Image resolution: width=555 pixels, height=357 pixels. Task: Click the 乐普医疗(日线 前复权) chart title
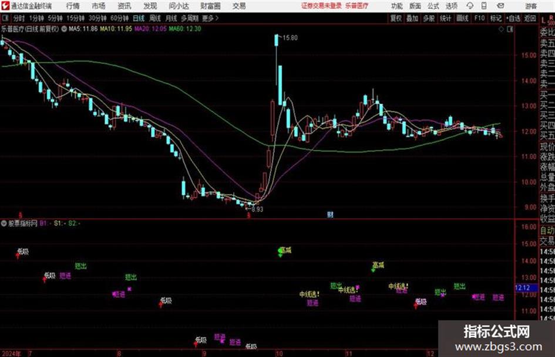coord(30,29)
